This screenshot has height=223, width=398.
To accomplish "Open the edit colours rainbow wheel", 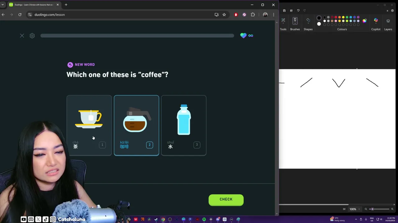I will (x=364, y=21).
